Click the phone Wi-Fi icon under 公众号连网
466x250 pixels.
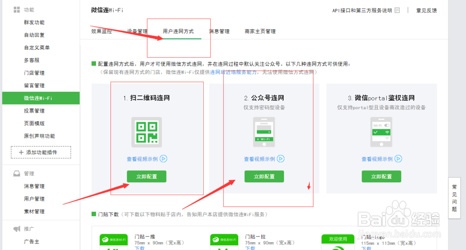264,132
